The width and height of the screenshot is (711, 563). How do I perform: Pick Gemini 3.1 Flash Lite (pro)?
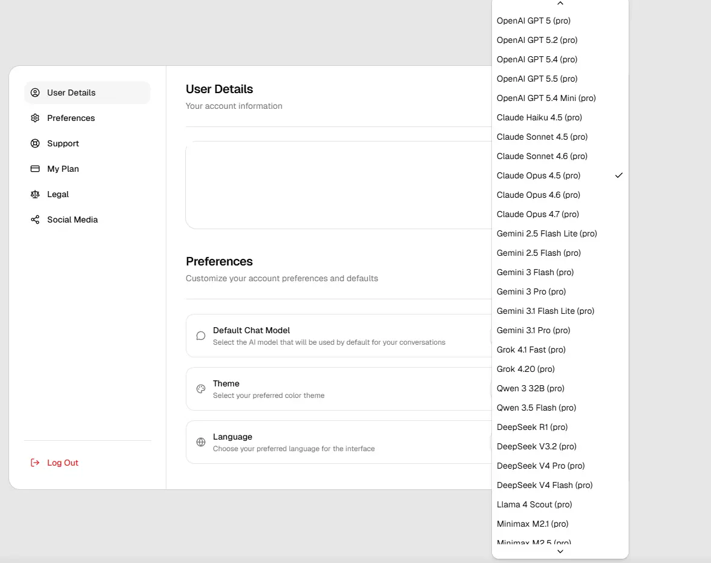click(560, 311)
